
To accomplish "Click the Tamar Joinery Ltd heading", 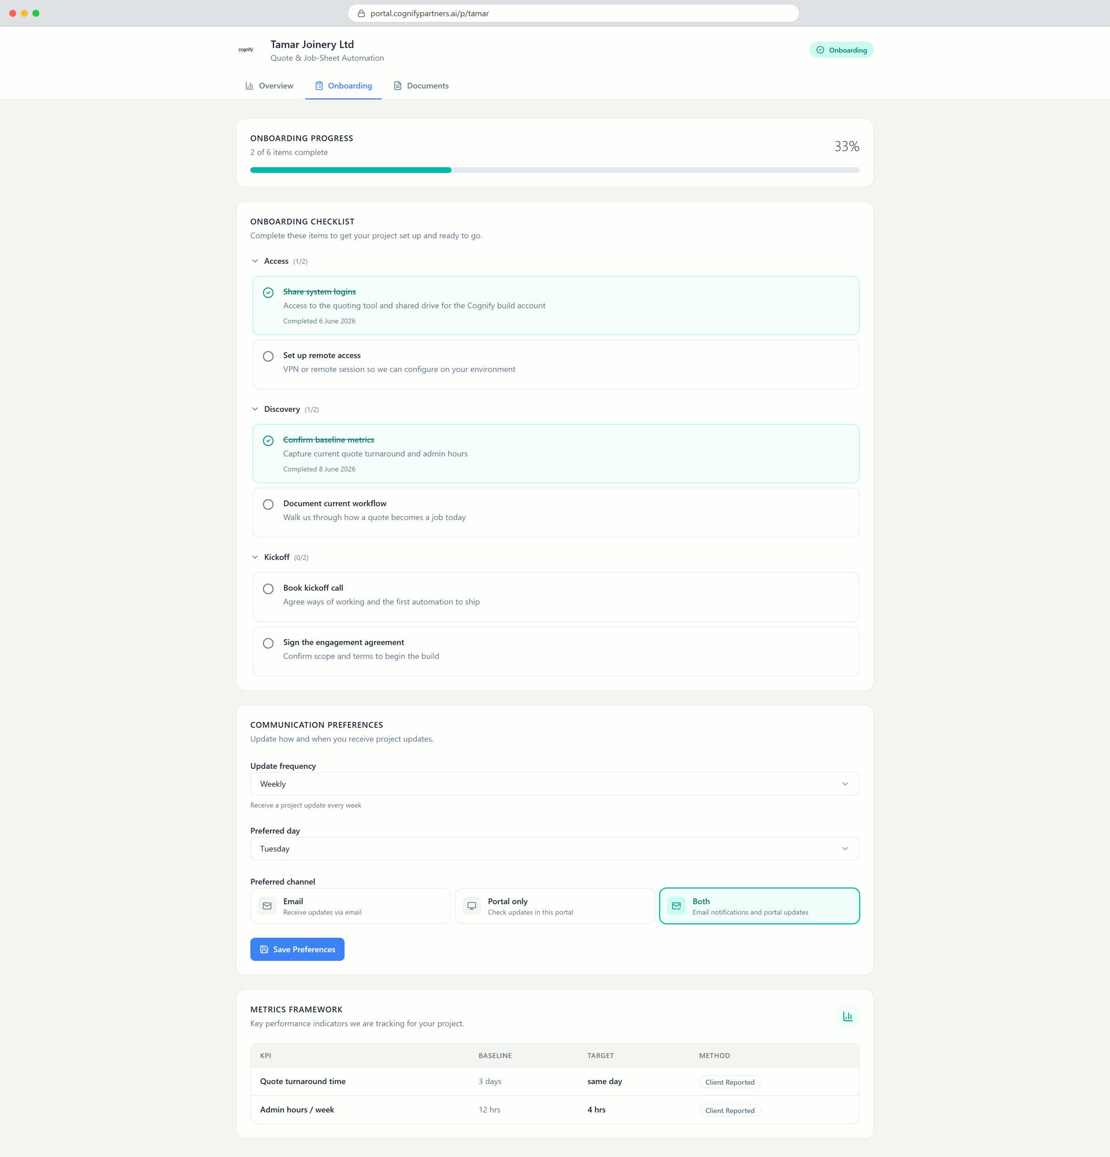I will (x=312, y=45).
